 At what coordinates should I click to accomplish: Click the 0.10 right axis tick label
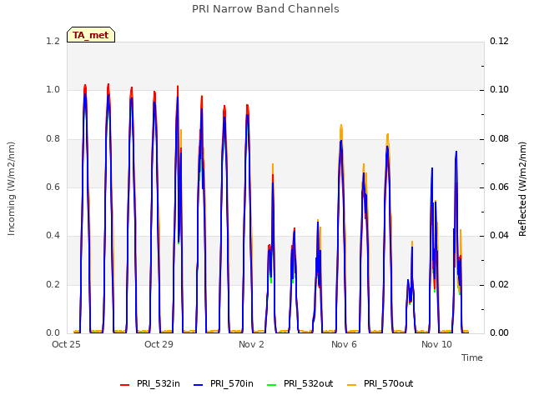[x=499, y=90]
